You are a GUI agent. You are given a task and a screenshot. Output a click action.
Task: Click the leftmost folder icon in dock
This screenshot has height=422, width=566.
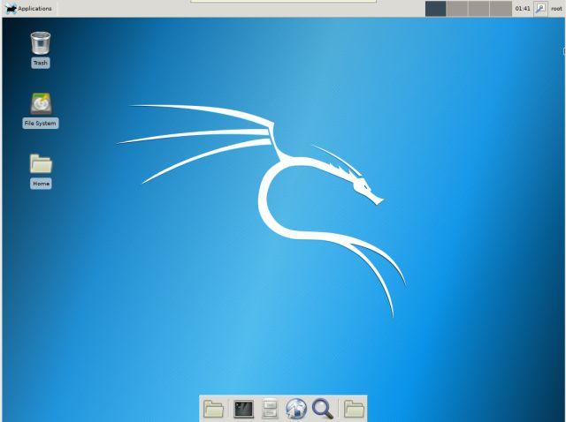[213, 408]
